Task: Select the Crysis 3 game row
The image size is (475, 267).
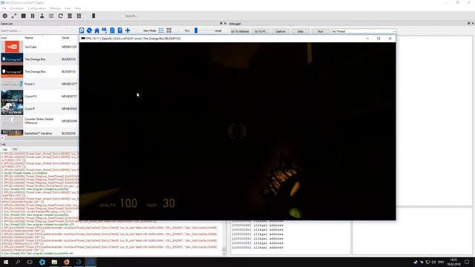Action: [39, 96]
